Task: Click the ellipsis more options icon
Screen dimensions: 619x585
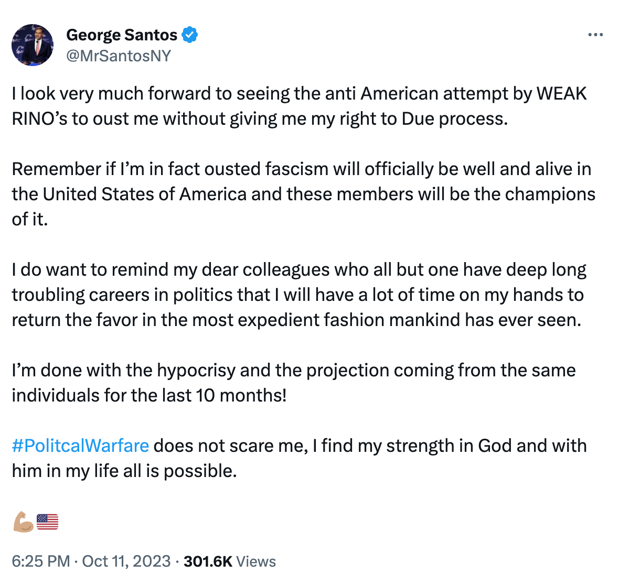Action: coord(595,34)
